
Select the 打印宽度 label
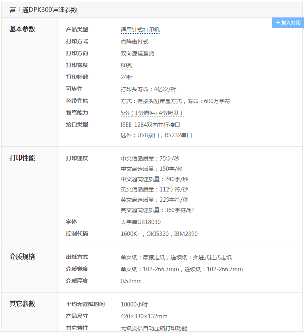77,65
